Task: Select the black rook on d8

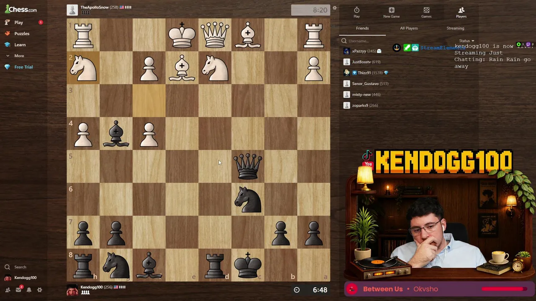Action: click(215, 265)
